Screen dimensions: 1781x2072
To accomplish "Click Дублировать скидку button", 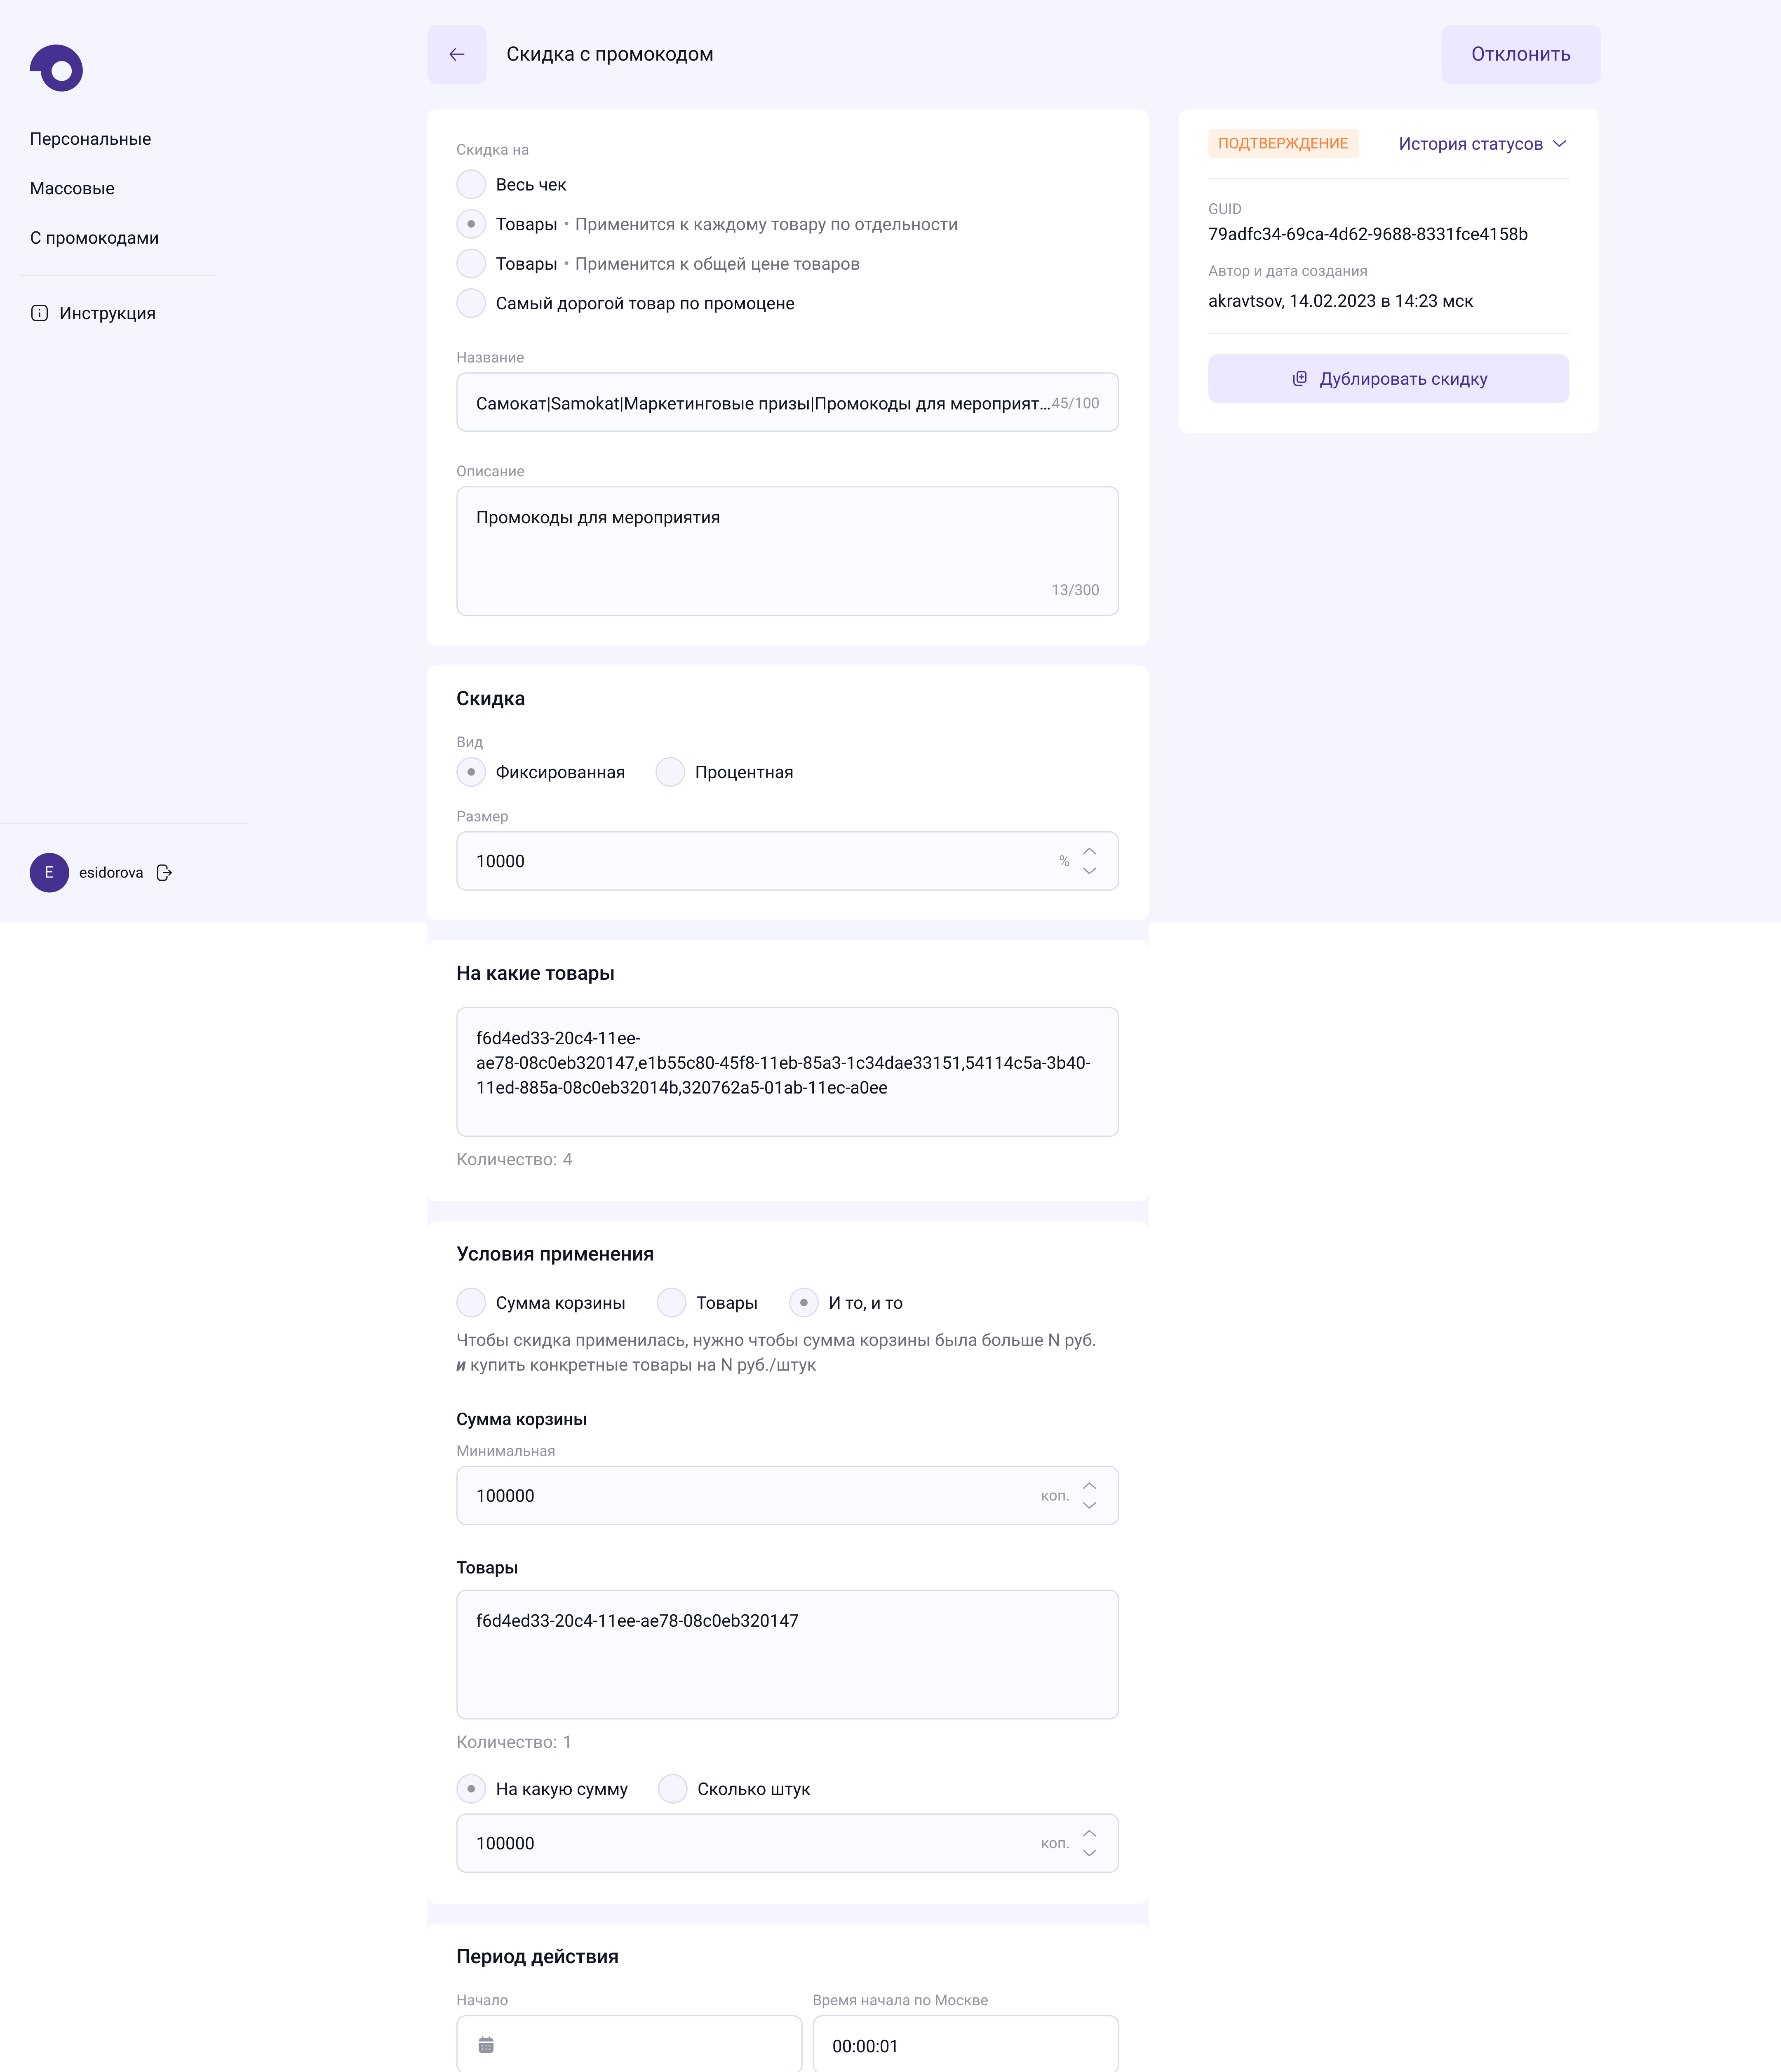I will tap(1388, 379).
